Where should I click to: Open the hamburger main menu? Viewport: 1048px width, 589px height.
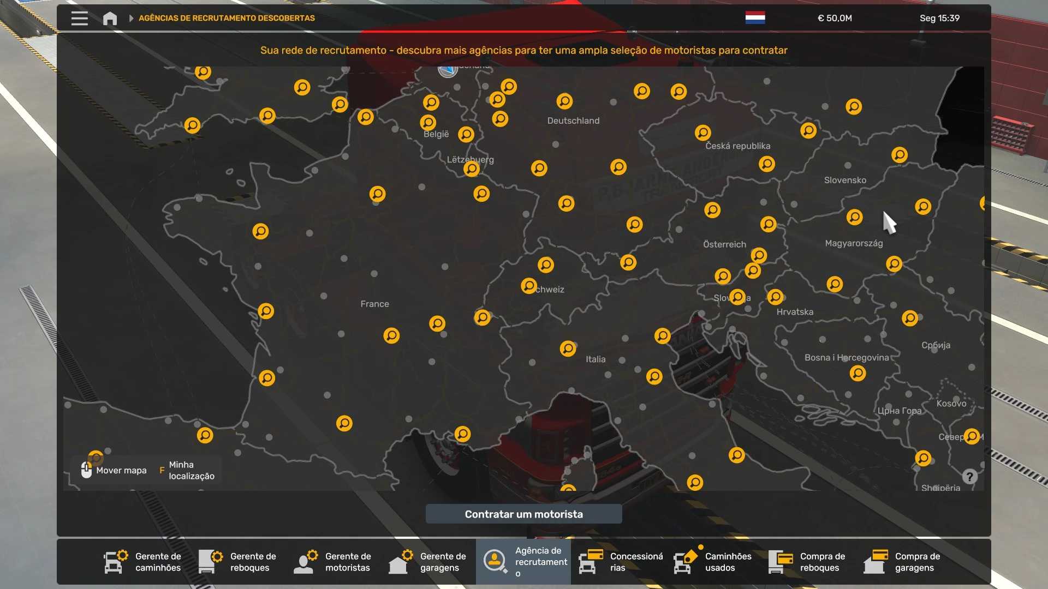79,18
